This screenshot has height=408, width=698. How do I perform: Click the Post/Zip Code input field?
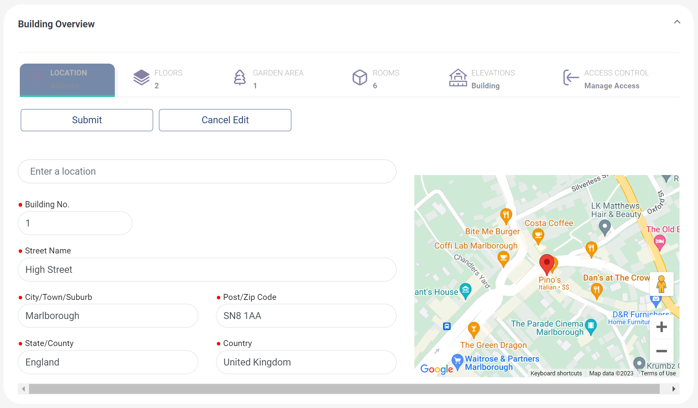click(x=306, y=316)
